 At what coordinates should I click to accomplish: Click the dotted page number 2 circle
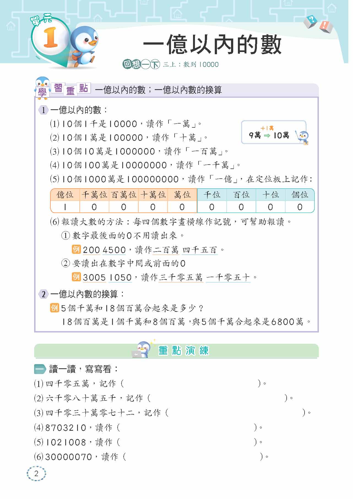click(x=36, y=474)
